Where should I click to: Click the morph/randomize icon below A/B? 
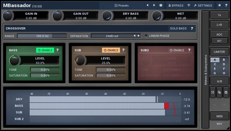(x=213, y=92)
